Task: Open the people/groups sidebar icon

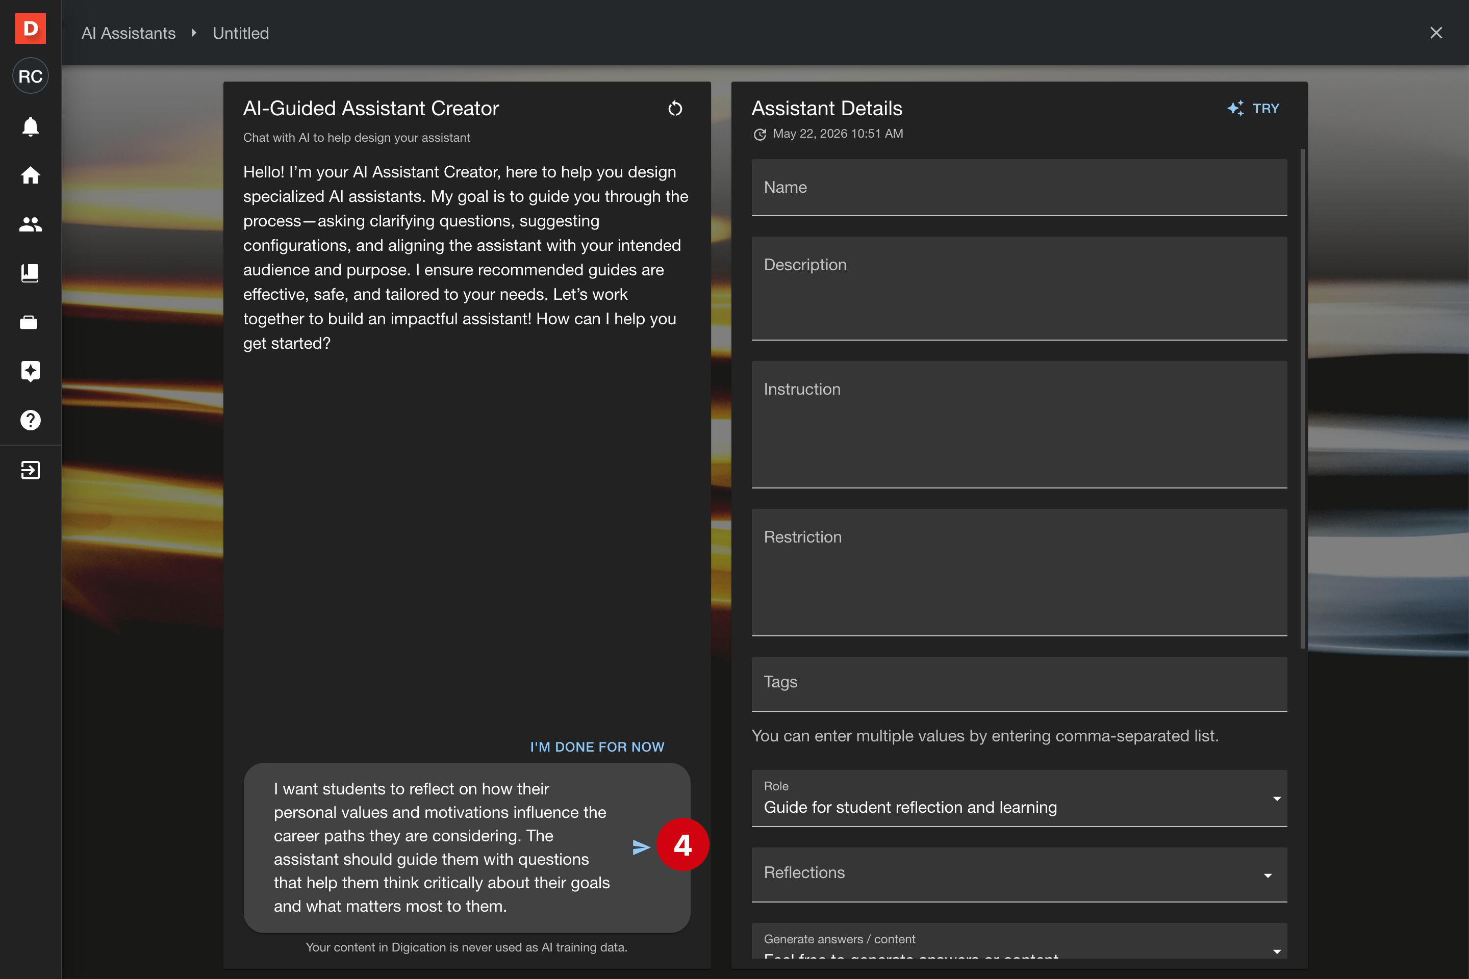Action: coord(30,224)
